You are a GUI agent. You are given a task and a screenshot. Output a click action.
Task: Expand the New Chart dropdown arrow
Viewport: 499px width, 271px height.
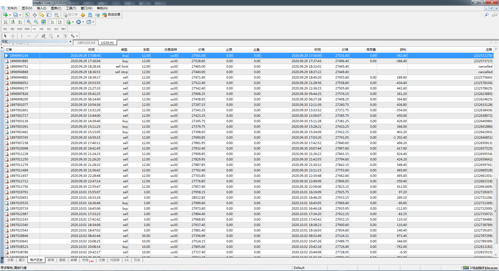pos(10,15)
